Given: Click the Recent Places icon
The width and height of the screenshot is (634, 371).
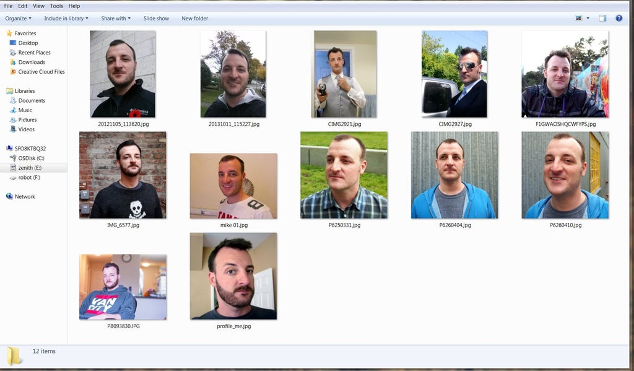Looking at the screenshot, I should tap(13, 53).
